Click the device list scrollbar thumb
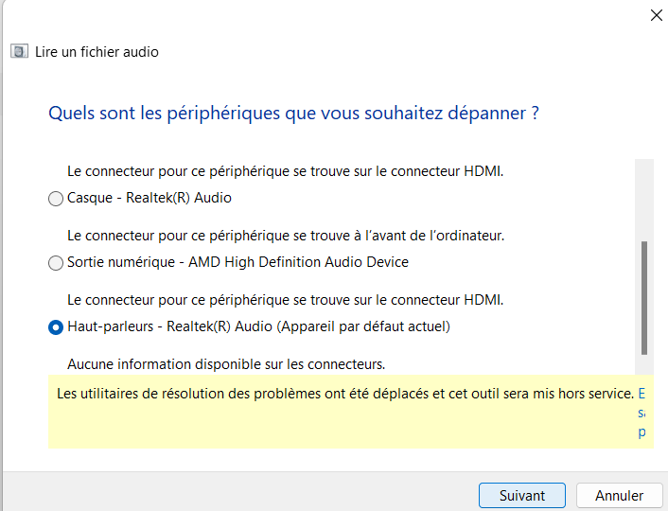The height and width of the screenshot is (511, 668). coord(644,296)
